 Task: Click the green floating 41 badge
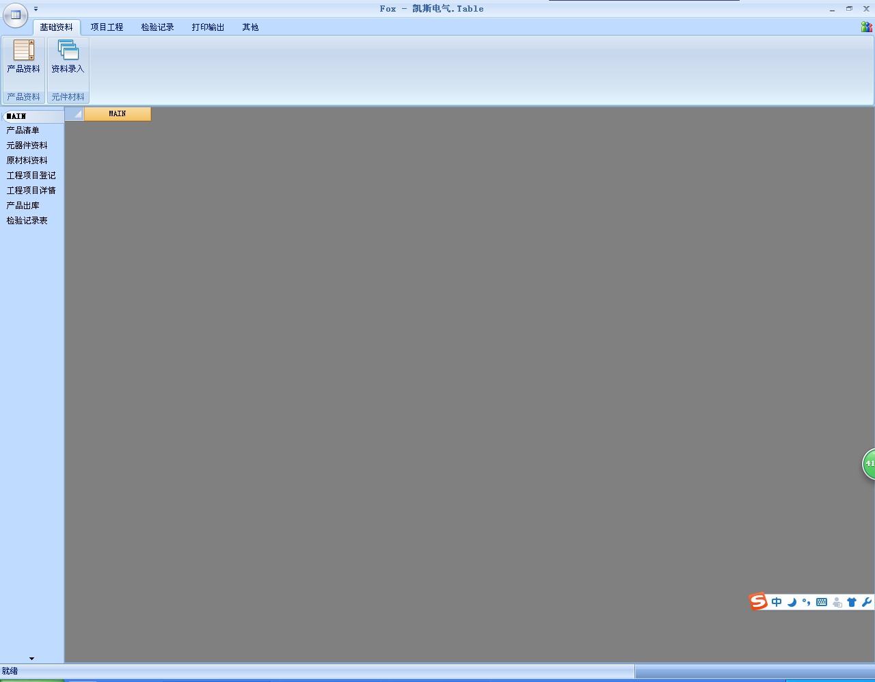pos(869,463)
